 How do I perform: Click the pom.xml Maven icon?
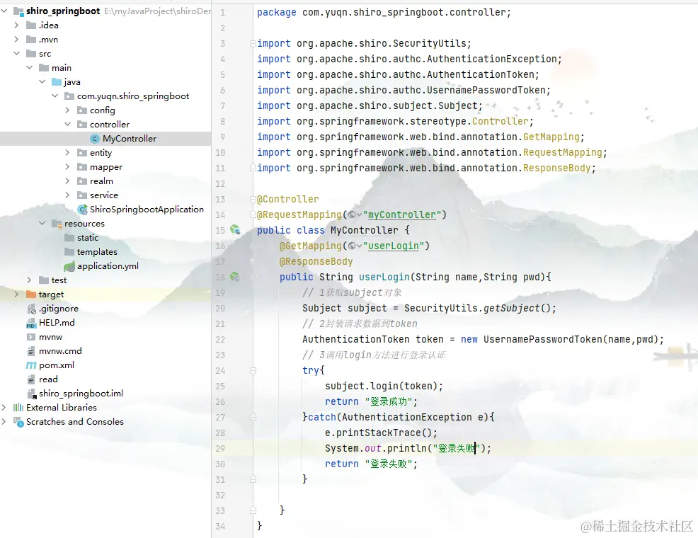(30, 365)
